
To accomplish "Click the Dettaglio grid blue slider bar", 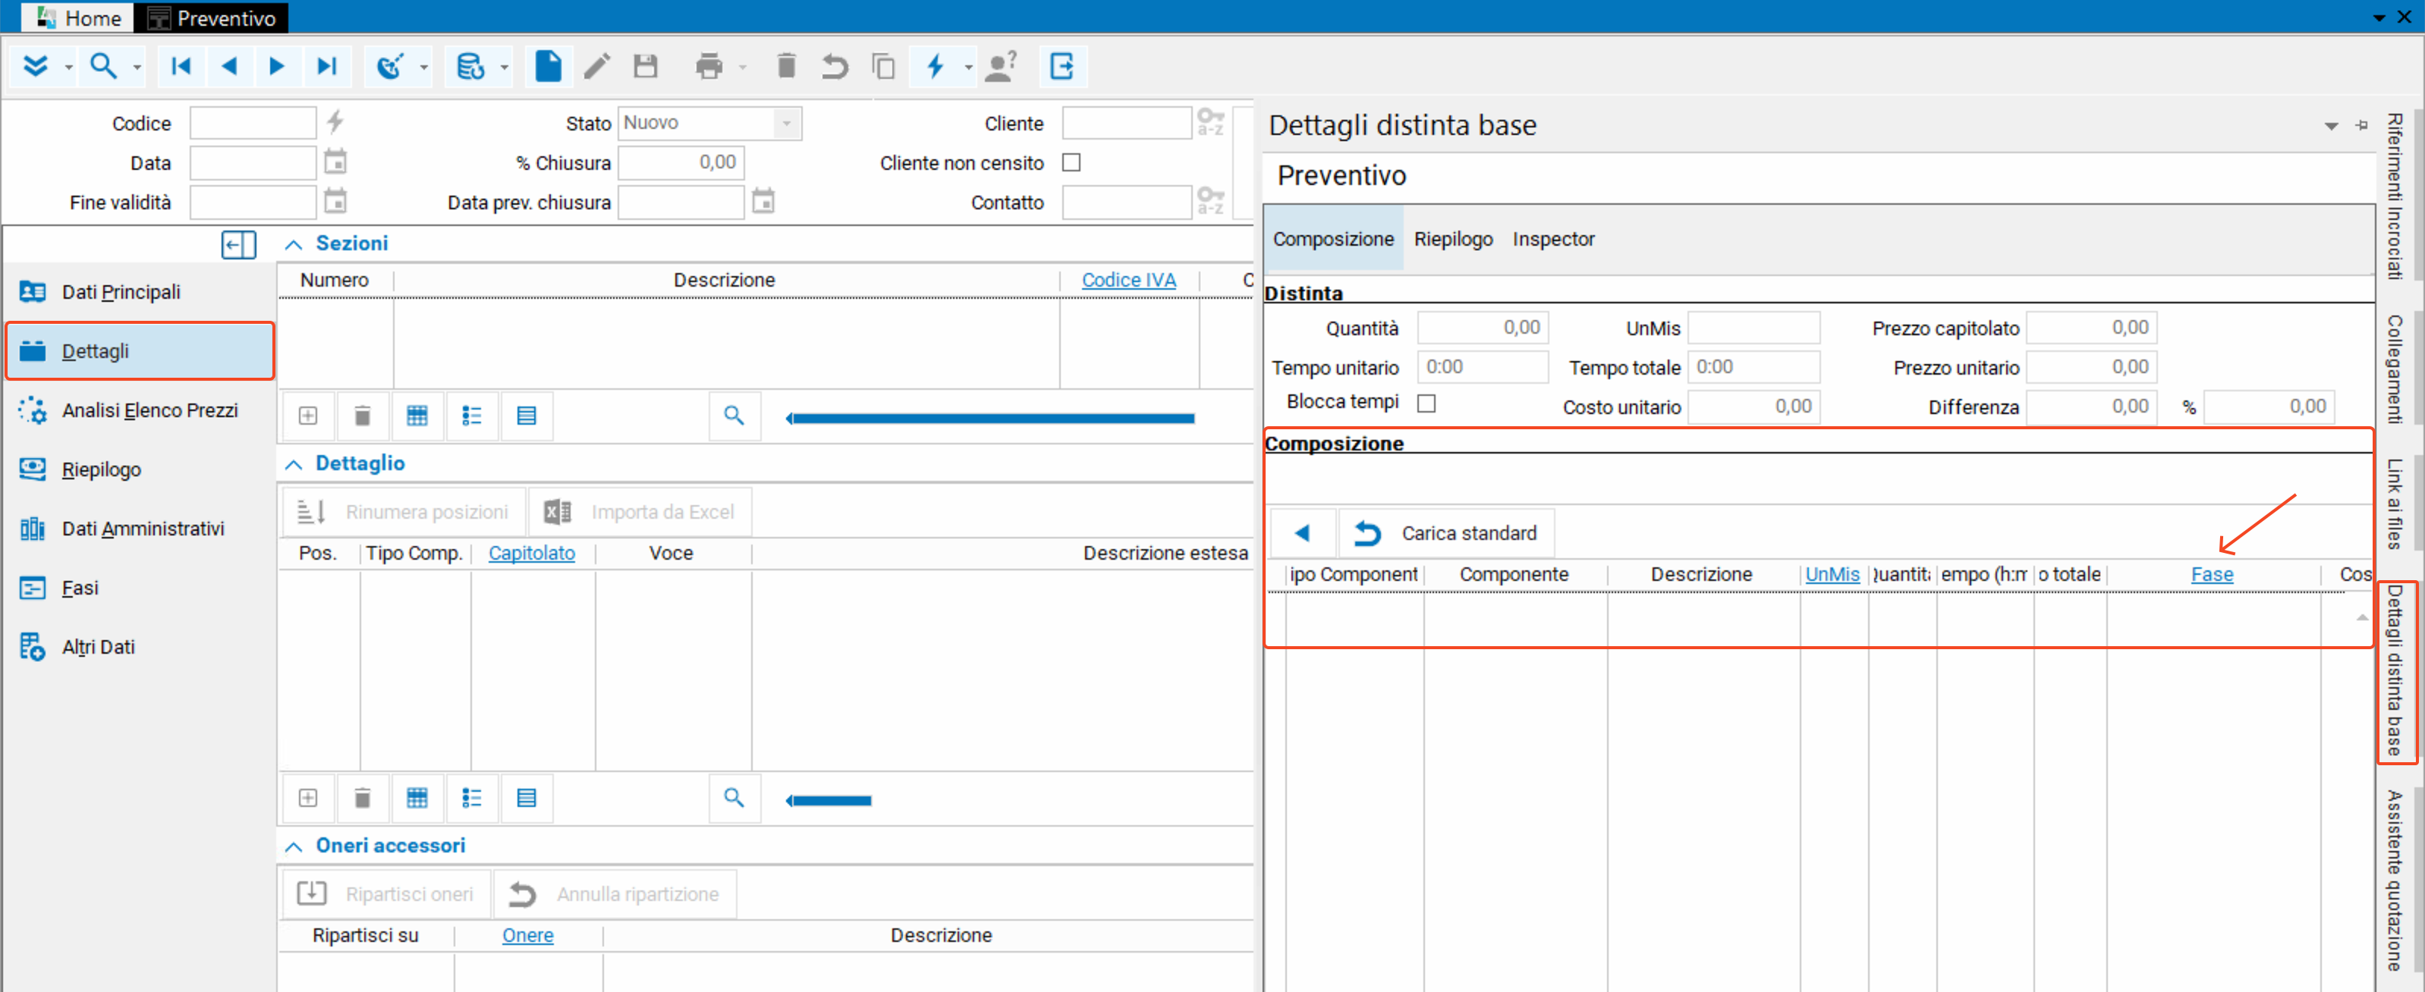I will click(x=829, y=800).
